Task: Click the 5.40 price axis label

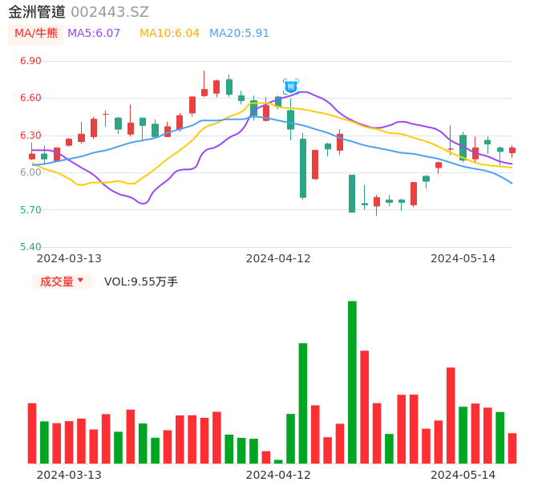Action: (30, 247)
